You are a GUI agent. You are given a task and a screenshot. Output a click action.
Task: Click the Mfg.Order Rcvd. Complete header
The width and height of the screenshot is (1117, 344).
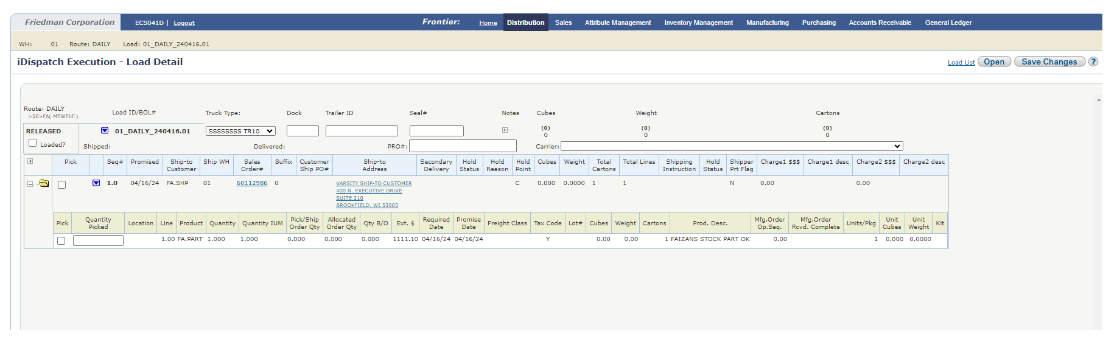pyautogui.click(x=816, y=223)
